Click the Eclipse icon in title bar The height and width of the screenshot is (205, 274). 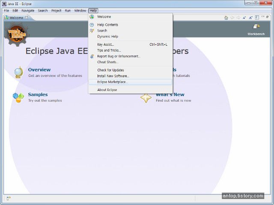4,4
